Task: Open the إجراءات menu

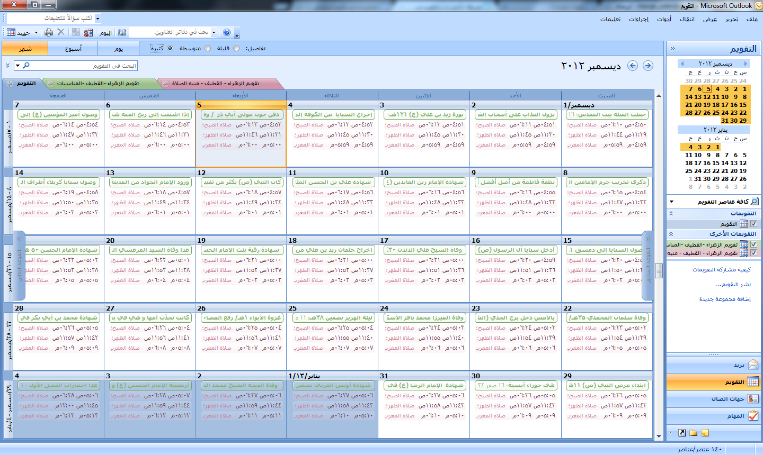Action: tap(638, 19)
